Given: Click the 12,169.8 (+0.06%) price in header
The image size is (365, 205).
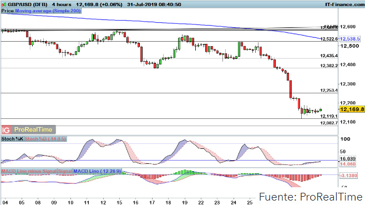Looking at the screenshot, I should coord(99,4).
